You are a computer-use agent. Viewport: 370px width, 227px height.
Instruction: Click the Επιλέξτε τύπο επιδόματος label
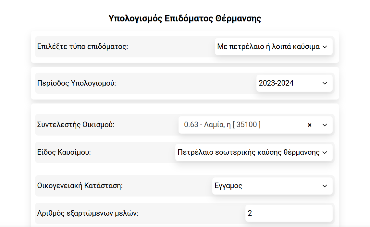83,46
